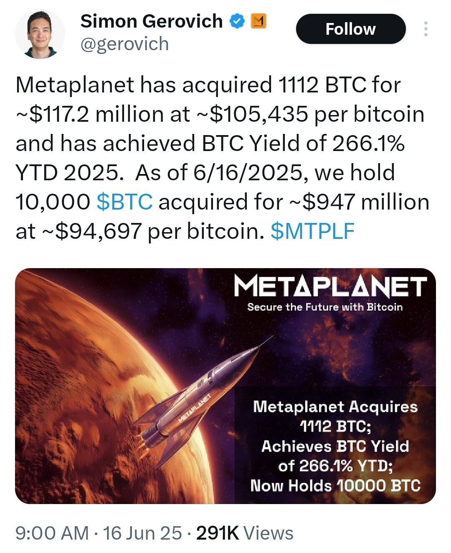This screenshot has height=553, width=451.
Task: Open the $BTC cashtag link
Action: click(x=124, y=202)
